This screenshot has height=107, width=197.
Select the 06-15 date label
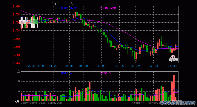click(x=119, y=66)
